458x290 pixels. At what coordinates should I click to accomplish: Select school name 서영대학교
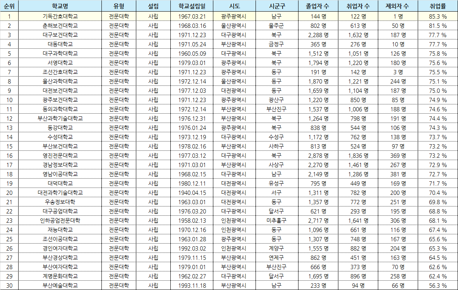coord(60,63)
